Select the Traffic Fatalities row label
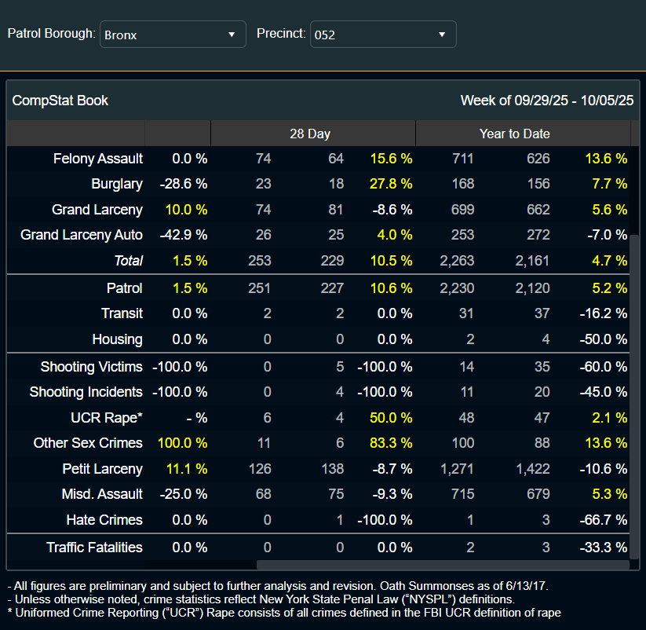This screenshot has width=646, height=630. 94,547
